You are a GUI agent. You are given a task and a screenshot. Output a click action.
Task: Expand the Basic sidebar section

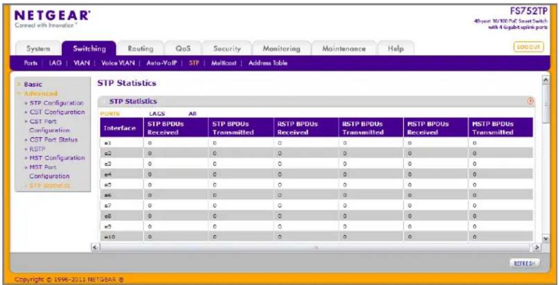coord(33,84)
